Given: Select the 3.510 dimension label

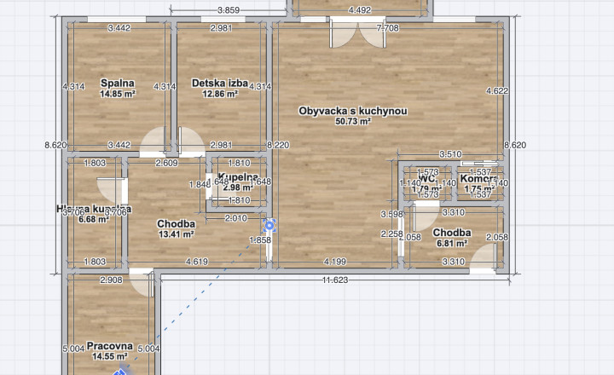Looking at the screenshot, I should point(450,154).
